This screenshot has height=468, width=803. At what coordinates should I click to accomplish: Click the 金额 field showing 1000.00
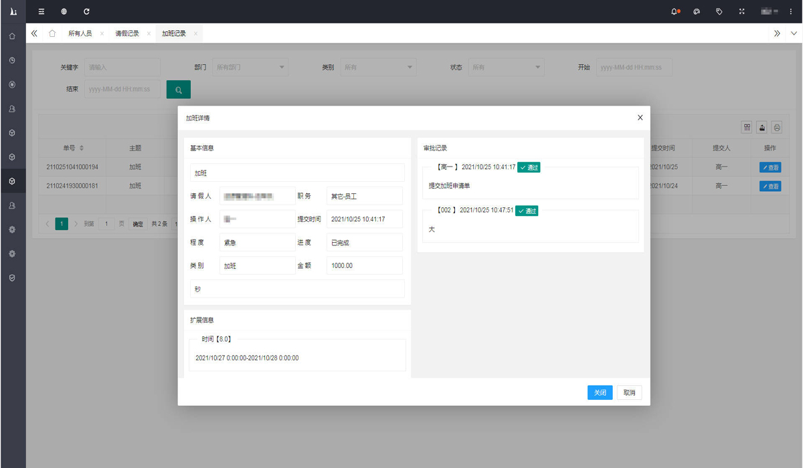coord(364,265)
